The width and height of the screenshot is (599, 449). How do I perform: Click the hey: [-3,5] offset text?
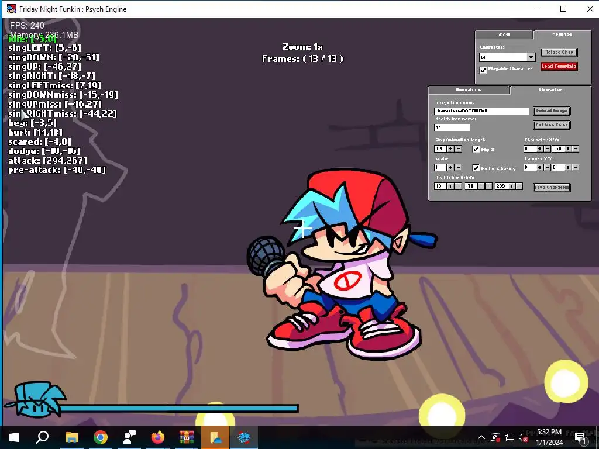[x=33, y=123]
